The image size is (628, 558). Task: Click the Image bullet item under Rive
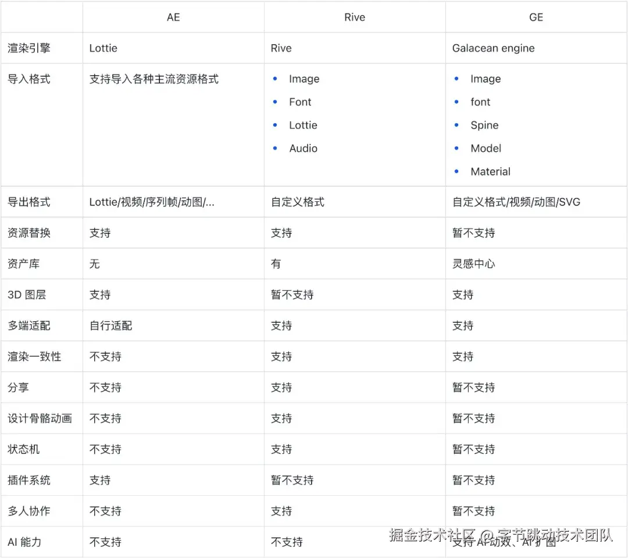click(304, 79)
